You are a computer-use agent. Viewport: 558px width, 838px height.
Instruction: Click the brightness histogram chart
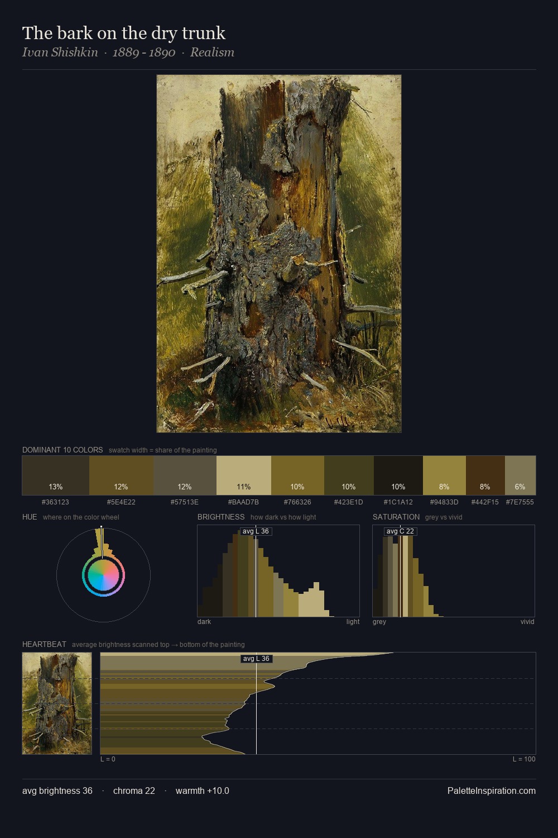coord(278,571)
